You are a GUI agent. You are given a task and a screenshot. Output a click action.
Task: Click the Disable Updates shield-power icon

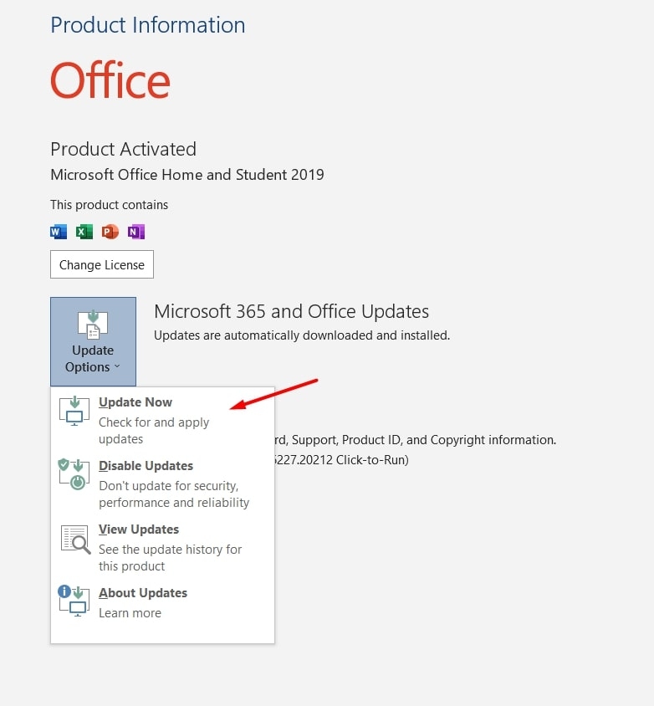click(74, 474)
